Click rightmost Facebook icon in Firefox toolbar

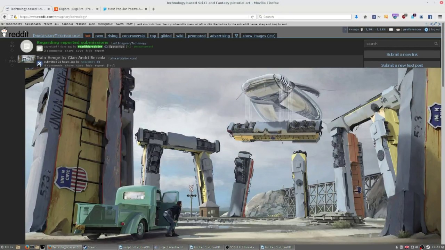[430, 17]
